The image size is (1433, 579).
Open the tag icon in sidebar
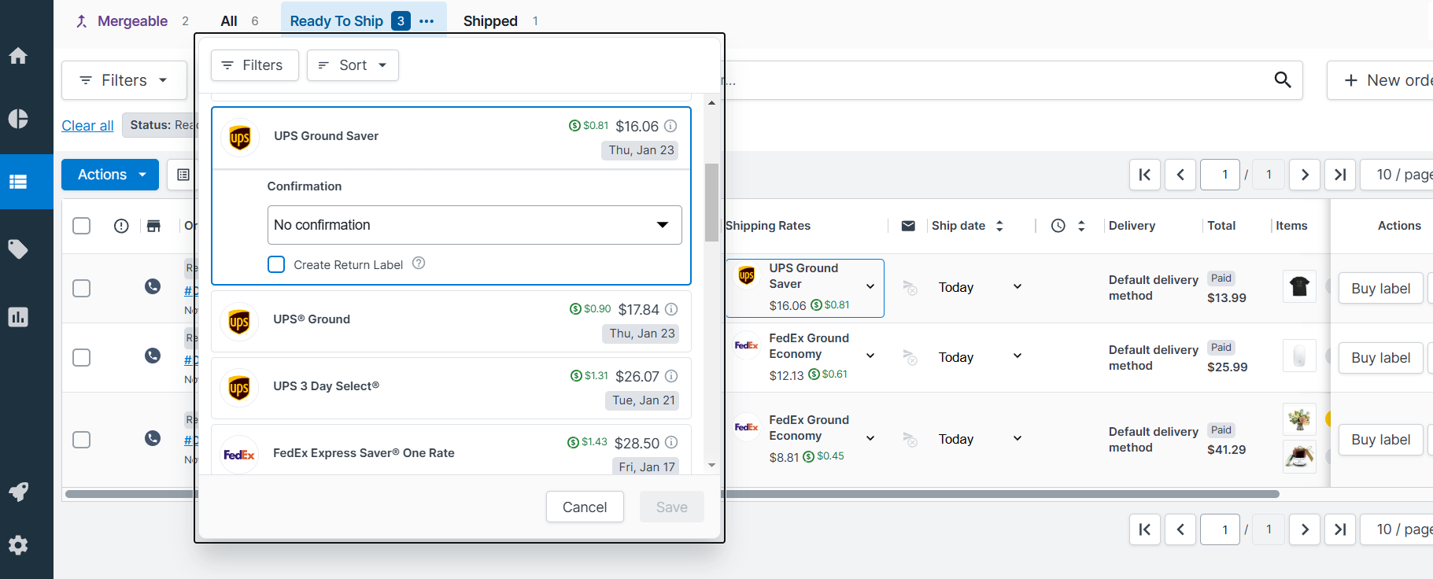point(18,249)
